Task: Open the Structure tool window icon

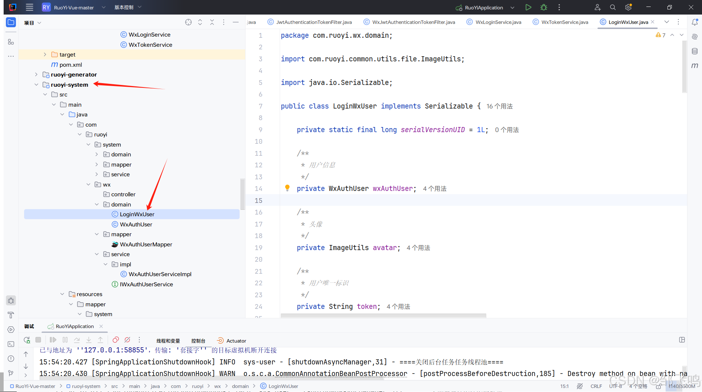Action: point(11,42)
